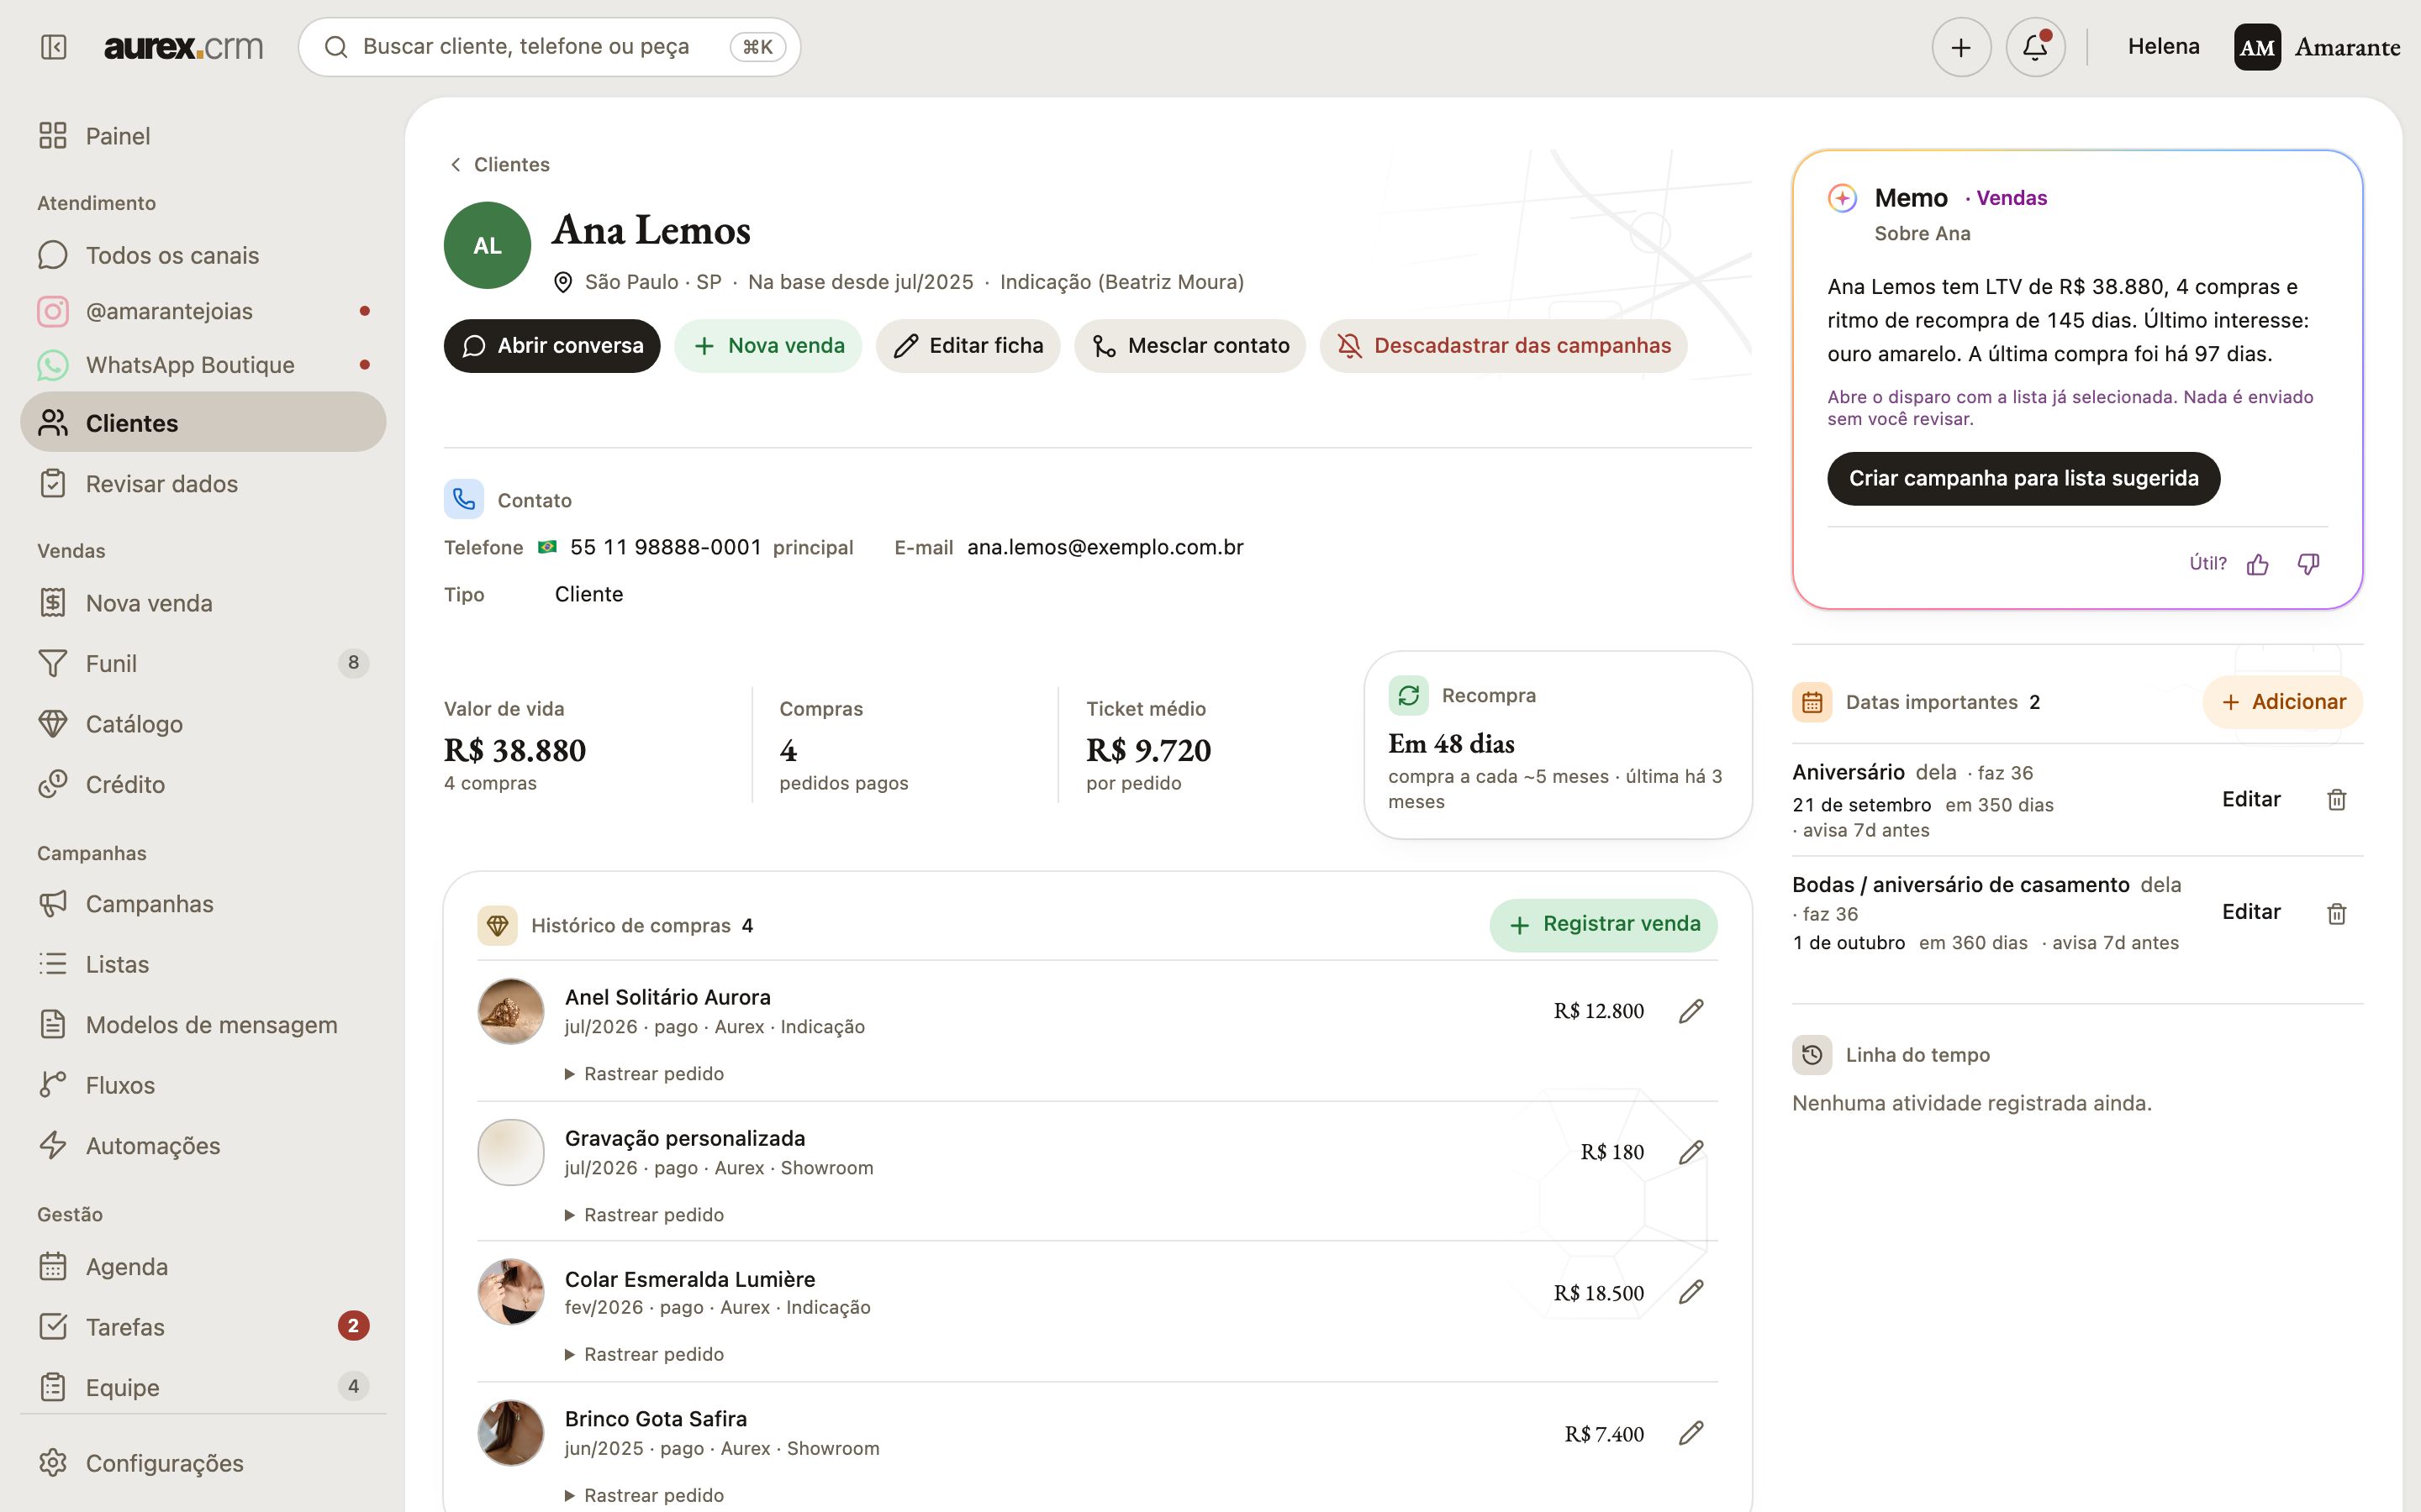The height and width of the screenshot is (1512, 2421).
Task: Click the Recompra refresh icon
Action: tap(1409, 695)
